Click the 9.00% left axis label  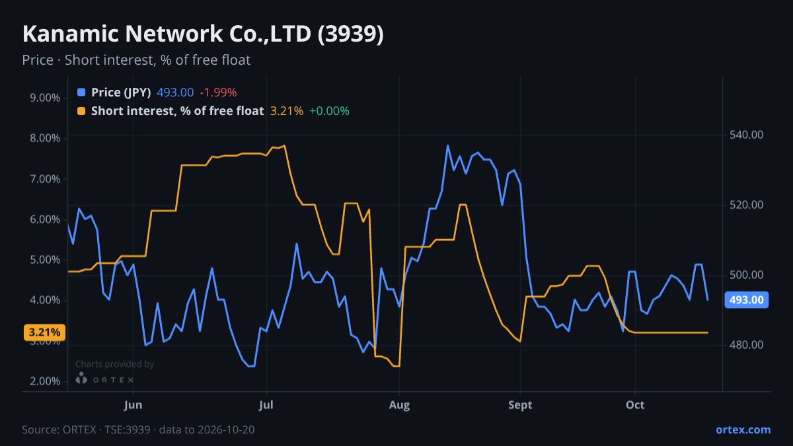[46, 98]
